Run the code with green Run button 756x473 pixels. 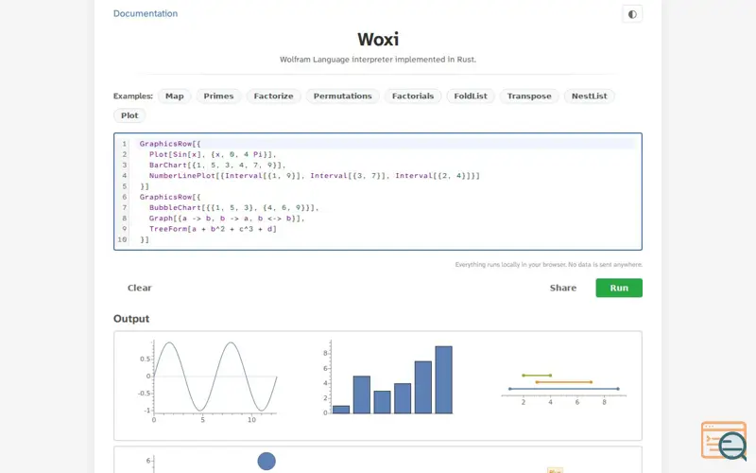[619, 288]
